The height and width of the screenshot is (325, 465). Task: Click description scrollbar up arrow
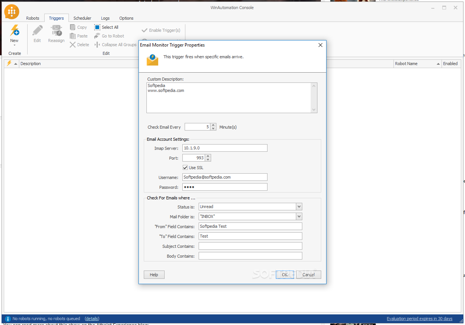click(x=314, y=86)
